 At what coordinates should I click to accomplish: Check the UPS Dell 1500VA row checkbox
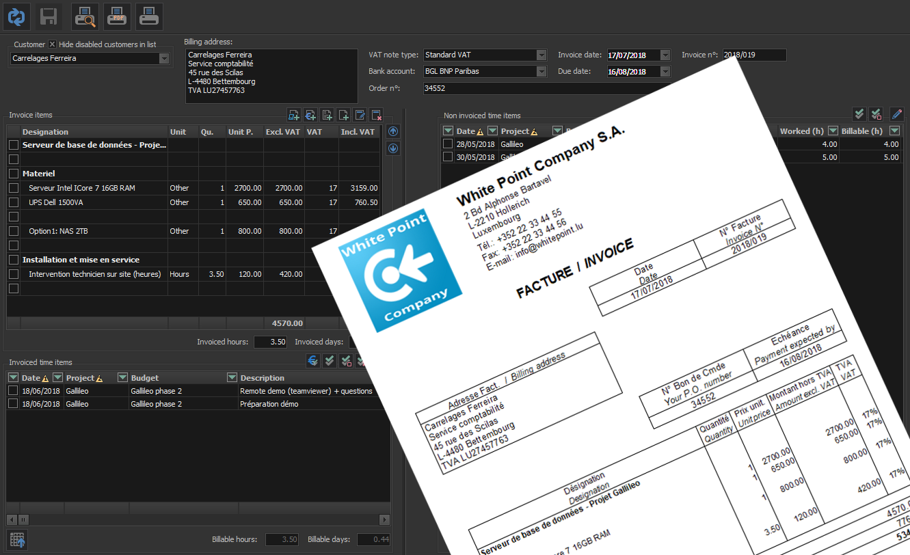pos(14,202)
